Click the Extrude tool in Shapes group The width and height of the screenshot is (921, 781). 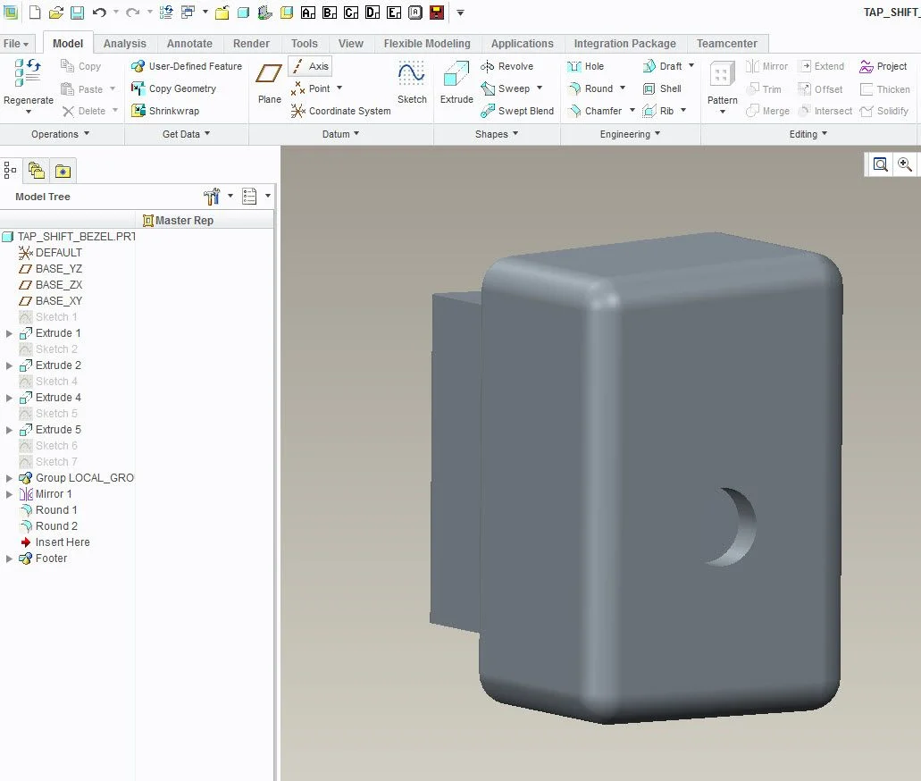point(456,80)
